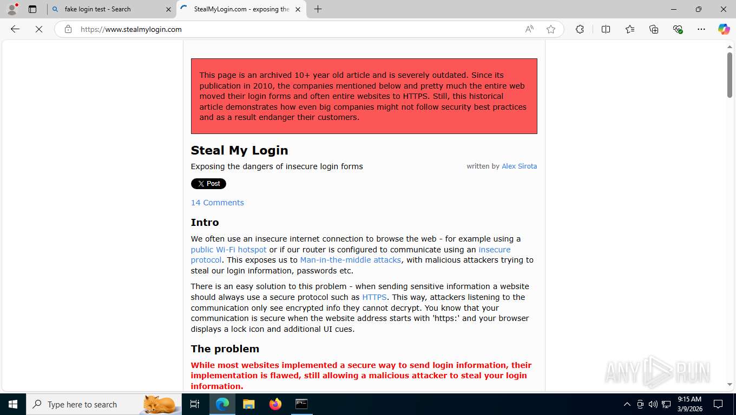Screen dimensions: 736x415
Task: Open the Favorites list icon
Action: pos(630,29)
